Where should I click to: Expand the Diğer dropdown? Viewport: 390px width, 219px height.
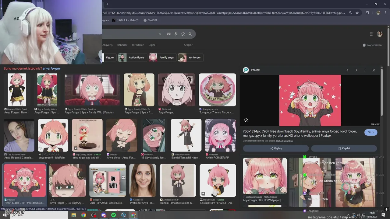click(x=153, y=45)
